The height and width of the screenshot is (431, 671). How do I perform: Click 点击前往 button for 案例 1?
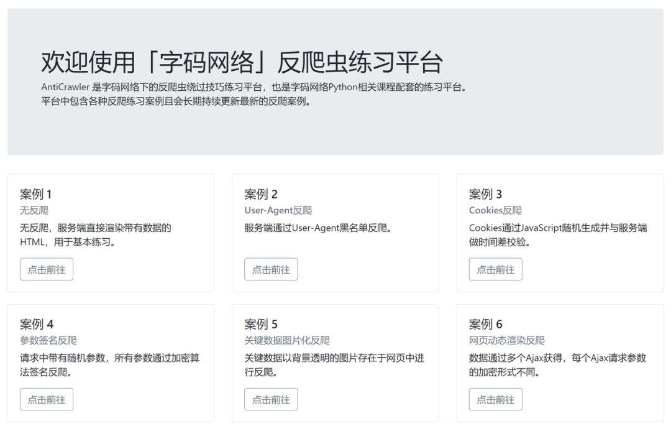click(47, 269)
